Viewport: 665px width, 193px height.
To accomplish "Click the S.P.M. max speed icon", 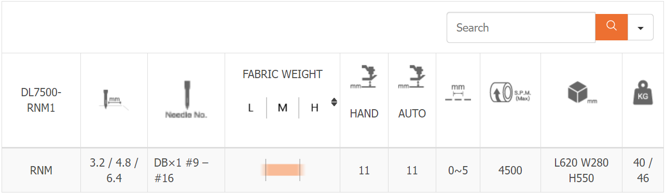I will click(x=510, y=93).
